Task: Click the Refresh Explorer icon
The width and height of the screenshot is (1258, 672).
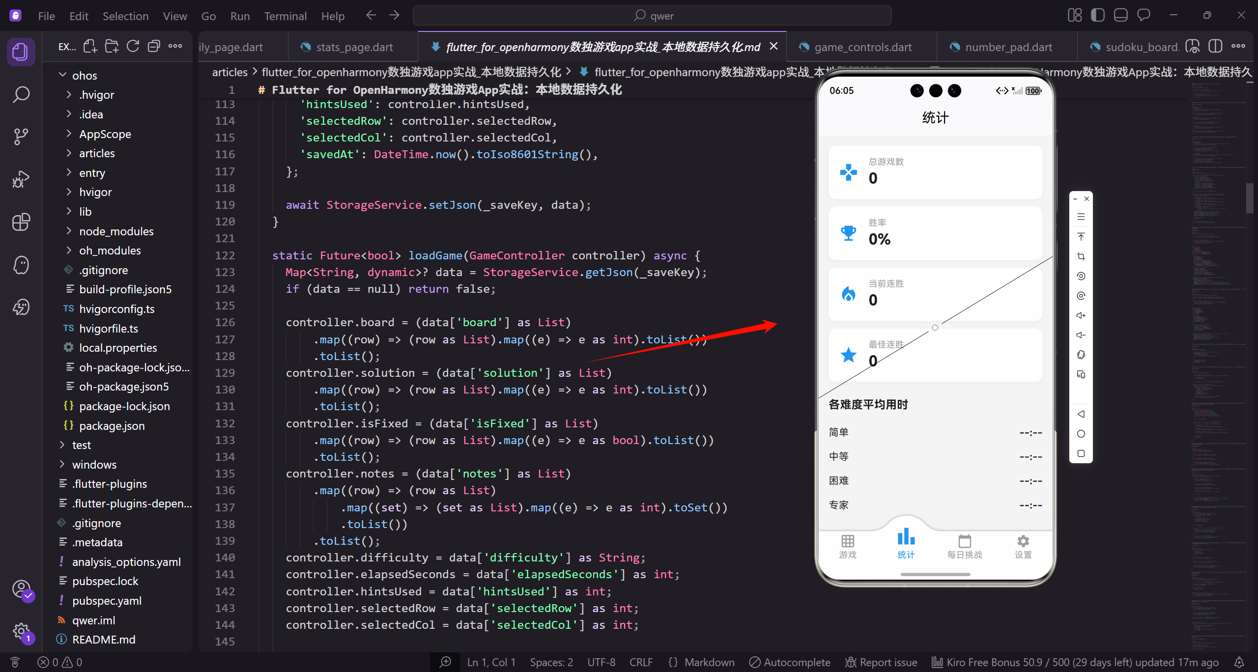Action: (133, 47)
